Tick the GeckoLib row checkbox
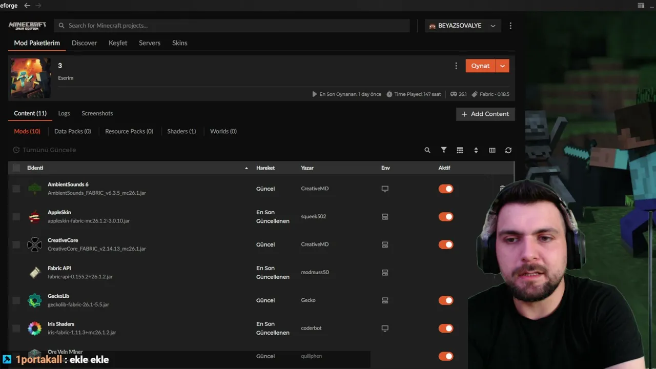656x369 pixels. tap(16, 300)
